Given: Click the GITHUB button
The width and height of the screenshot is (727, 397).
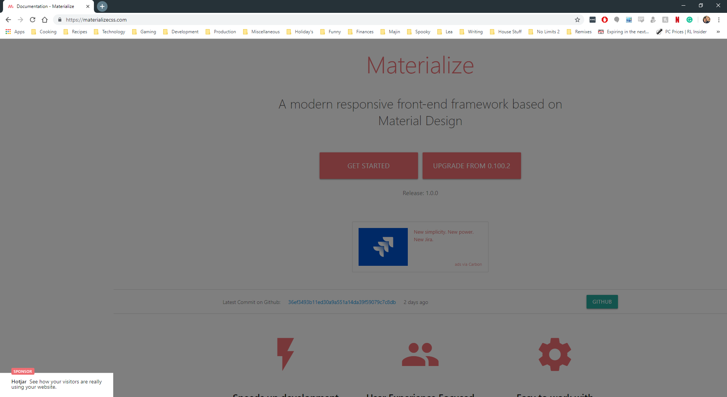Looking at the screenshot, I should tap(602, 302).
